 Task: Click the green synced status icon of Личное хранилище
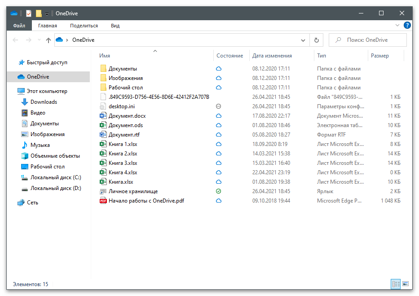click(219, 191)
